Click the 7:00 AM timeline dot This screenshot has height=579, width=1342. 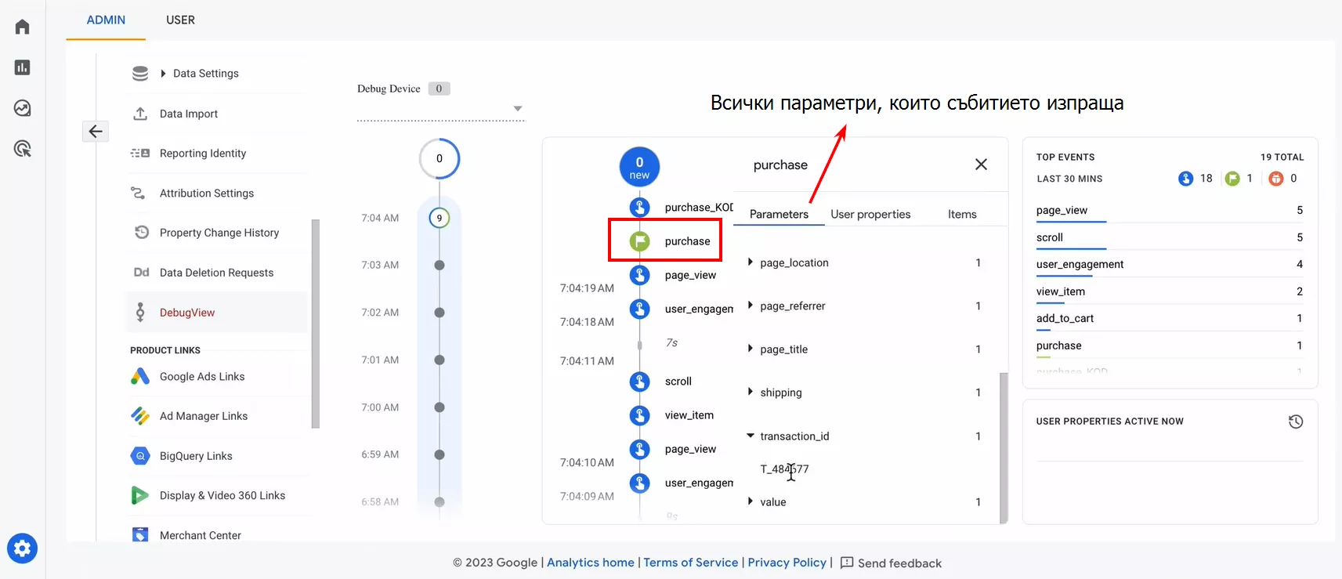(439, 407)
